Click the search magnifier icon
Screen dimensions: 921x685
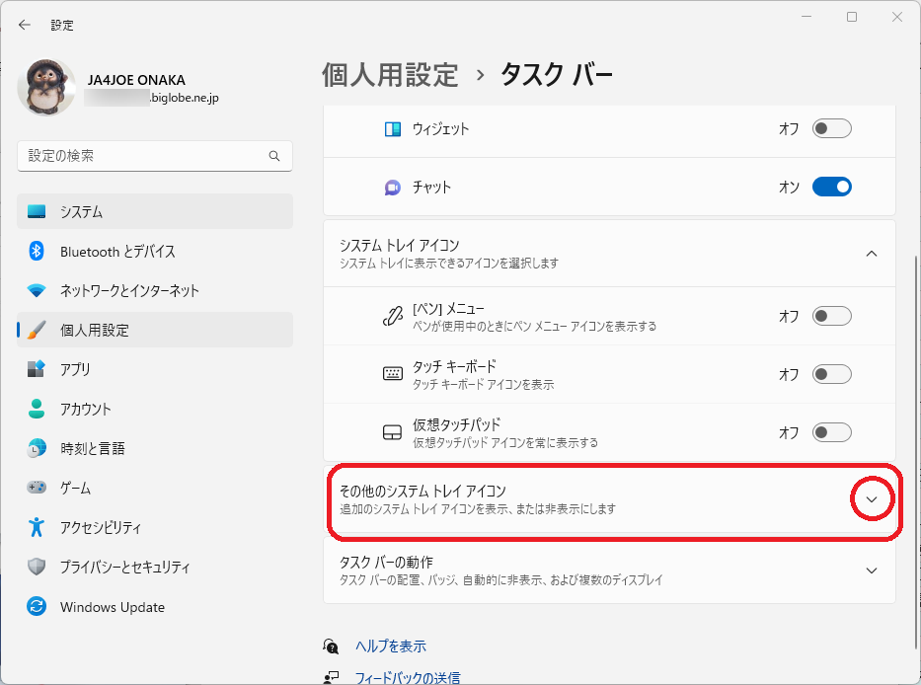(x=274, y=156)
